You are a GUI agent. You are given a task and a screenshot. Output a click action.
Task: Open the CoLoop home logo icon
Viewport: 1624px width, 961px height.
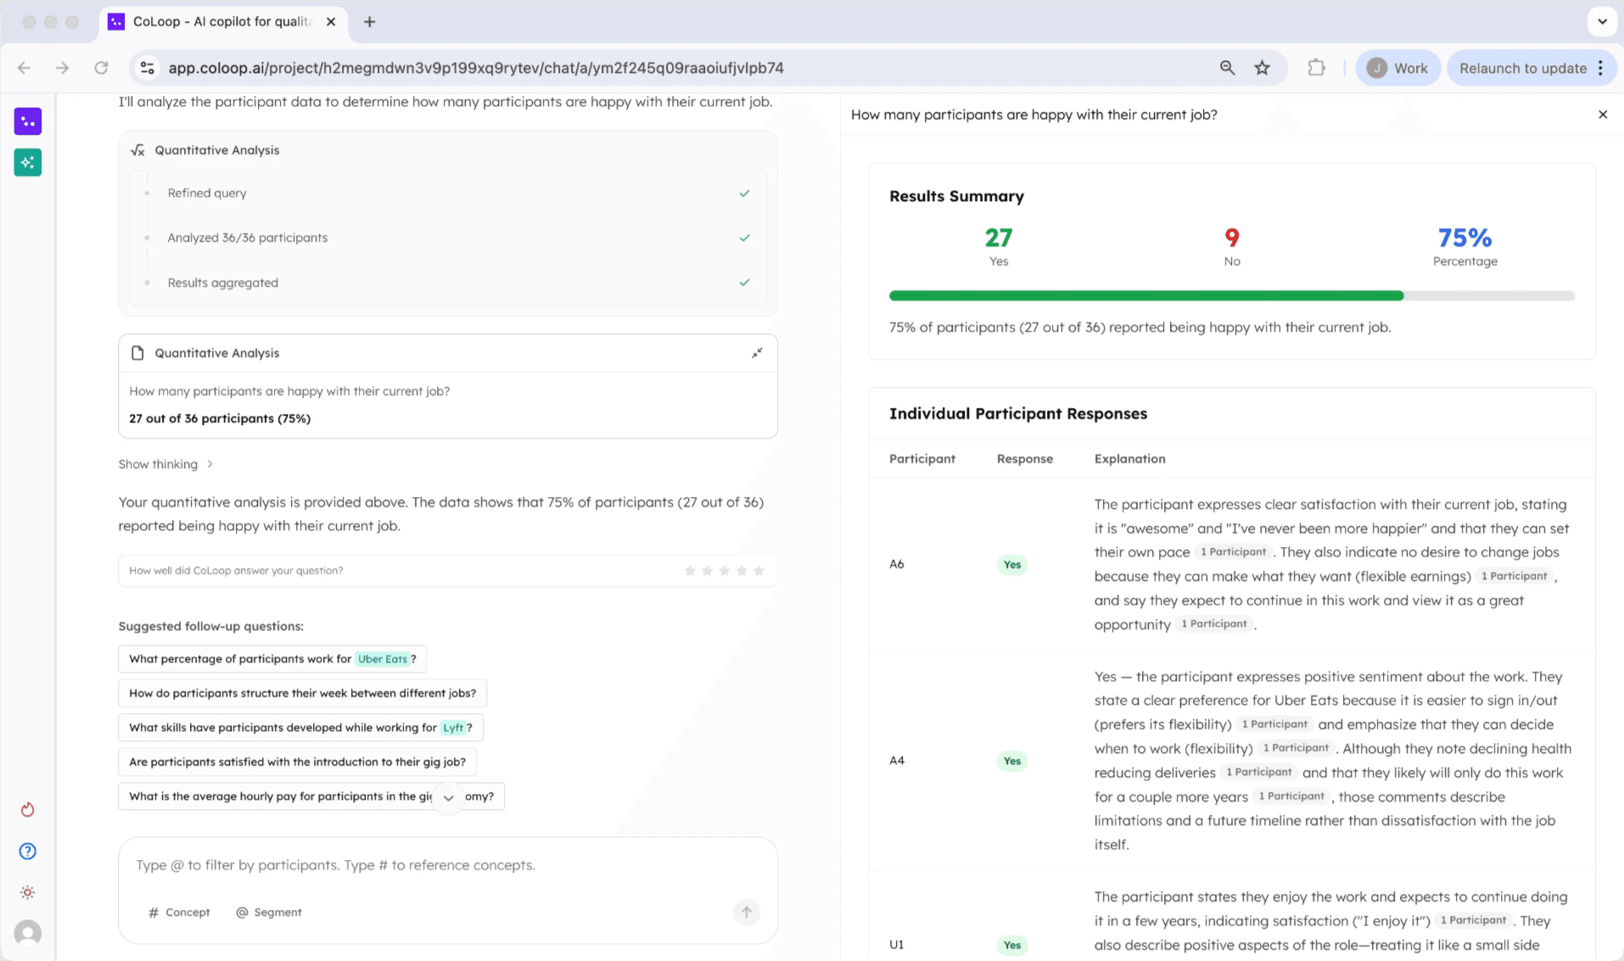pyautogui.click(x=28, y=121)
